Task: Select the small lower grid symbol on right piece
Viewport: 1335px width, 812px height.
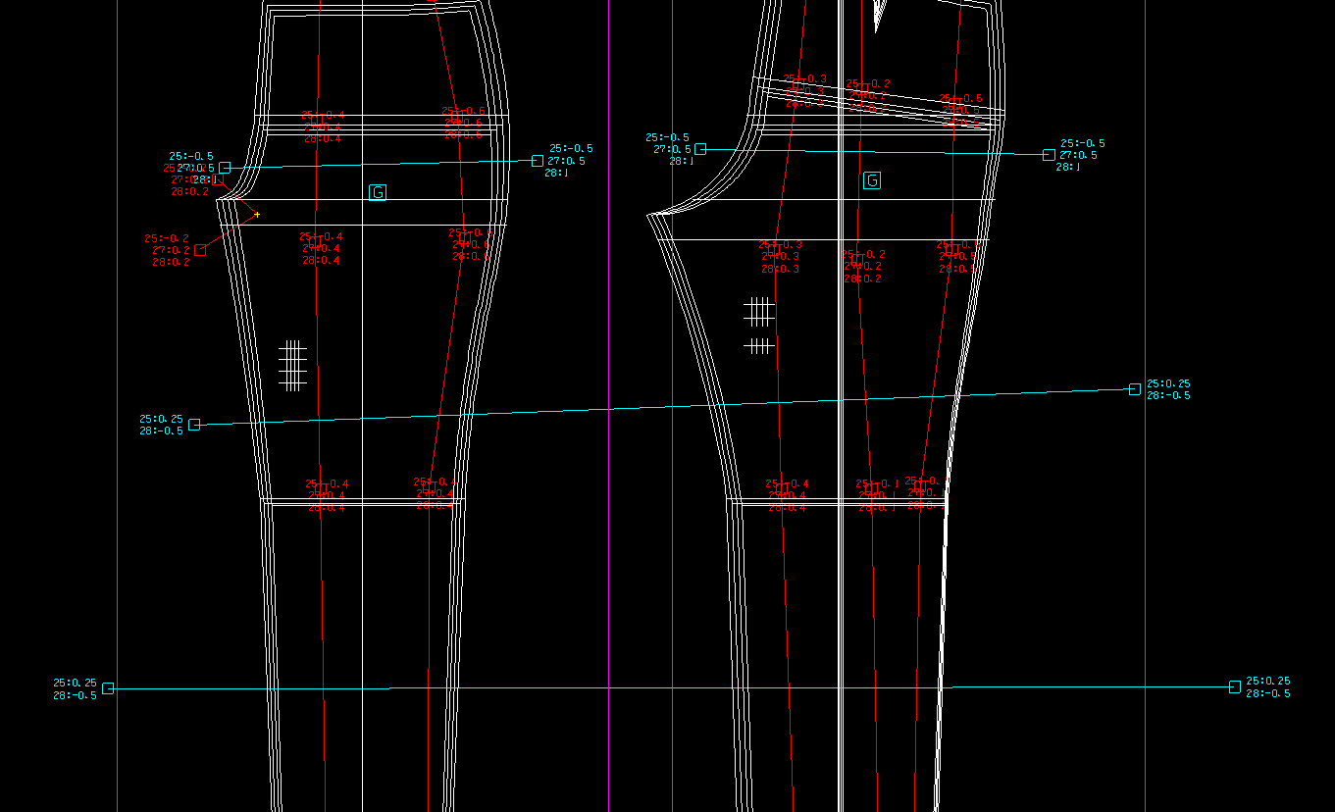Action: [x=758, y=345]
